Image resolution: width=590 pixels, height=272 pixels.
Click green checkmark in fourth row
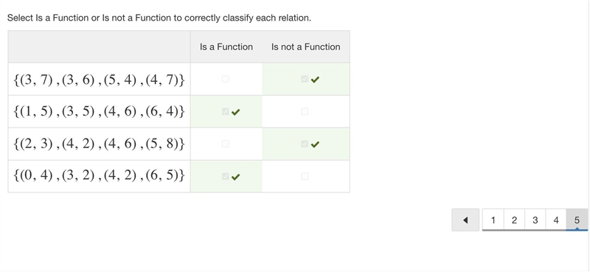tap(235, 176)
